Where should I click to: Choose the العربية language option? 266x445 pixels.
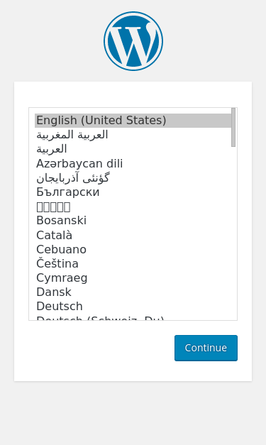click(133, 149)
